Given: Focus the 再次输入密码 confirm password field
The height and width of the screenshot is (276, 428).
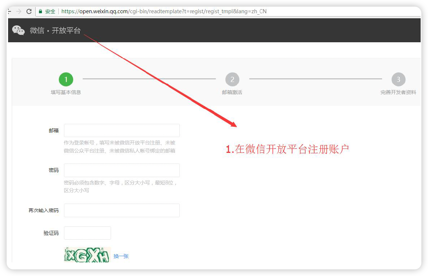Looking at the screenshot, I should click(122, 210).
